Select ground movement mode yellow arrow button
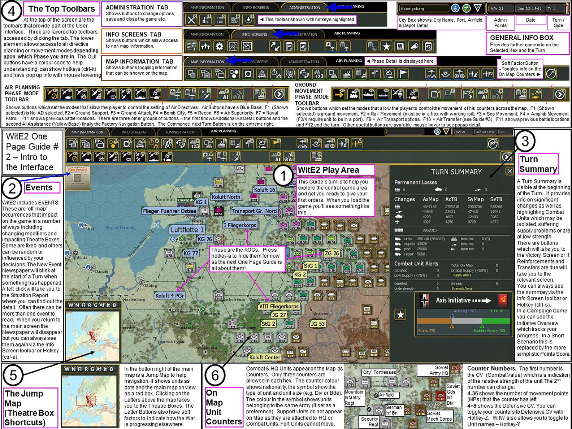Screen dimensions: 572x429 (339, 95)
